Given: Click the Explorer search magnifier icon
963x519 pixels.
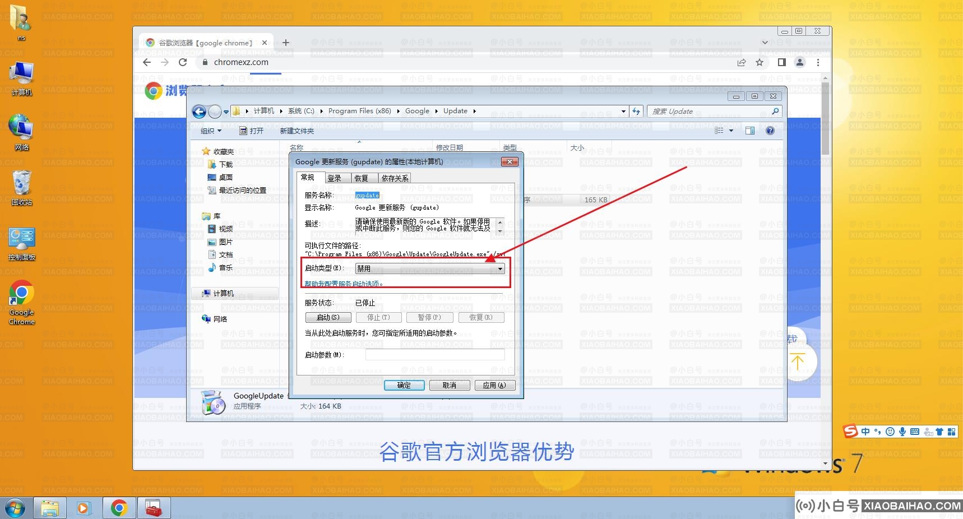Looking at the screenshot, I should click(x=775, y=112).
